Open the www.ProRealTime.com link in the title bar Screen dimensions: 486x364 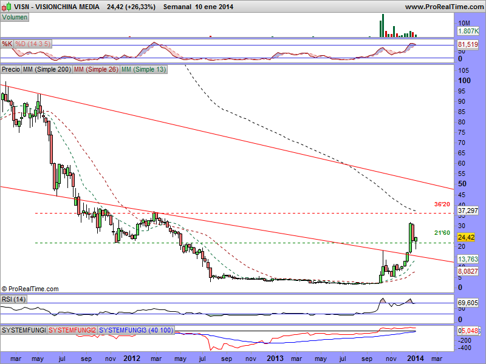coord(444,7)
